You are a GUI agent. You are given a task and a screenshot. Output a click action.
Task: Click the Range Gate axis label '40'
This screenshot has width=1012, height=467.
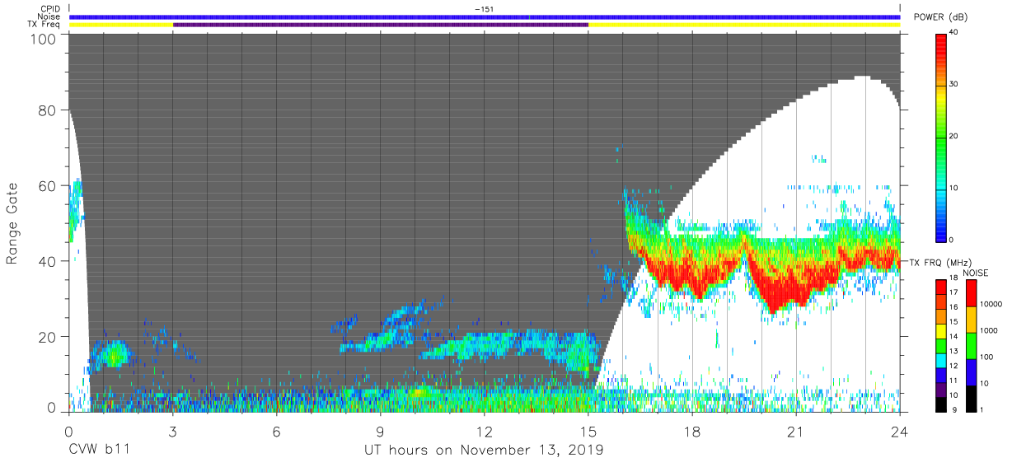coord(47,261)
